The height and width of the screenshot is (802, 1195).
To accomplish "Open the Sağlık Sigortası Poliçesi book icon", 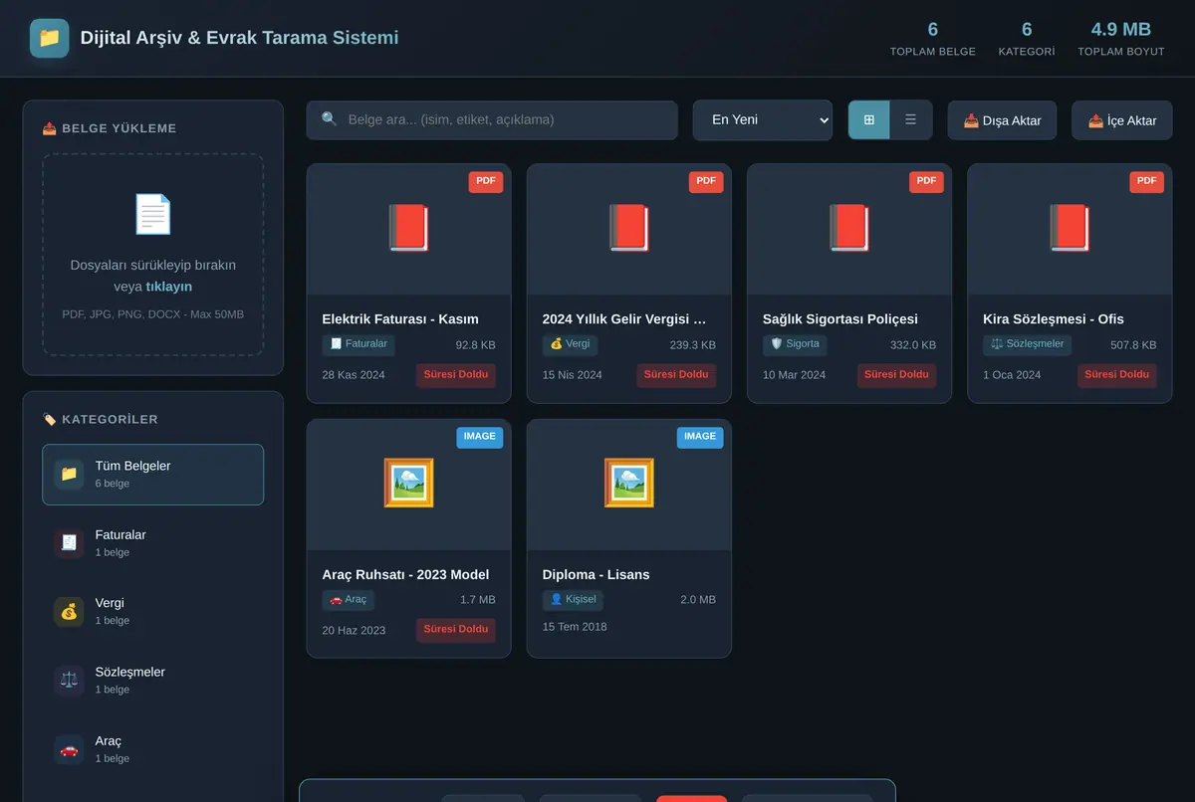I will tap(849, 228).
